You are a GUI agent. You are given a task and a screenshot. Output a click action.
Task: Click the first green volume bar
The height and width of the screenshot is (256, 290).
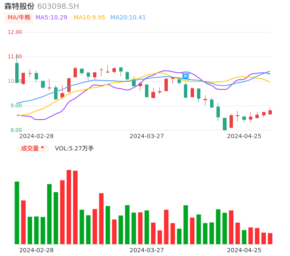(17, 212)
